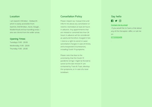The width and height of the screenshot is (152, 107).
Task: Click the 'I reserve a right to cancel' line
Action: [74, 41]
